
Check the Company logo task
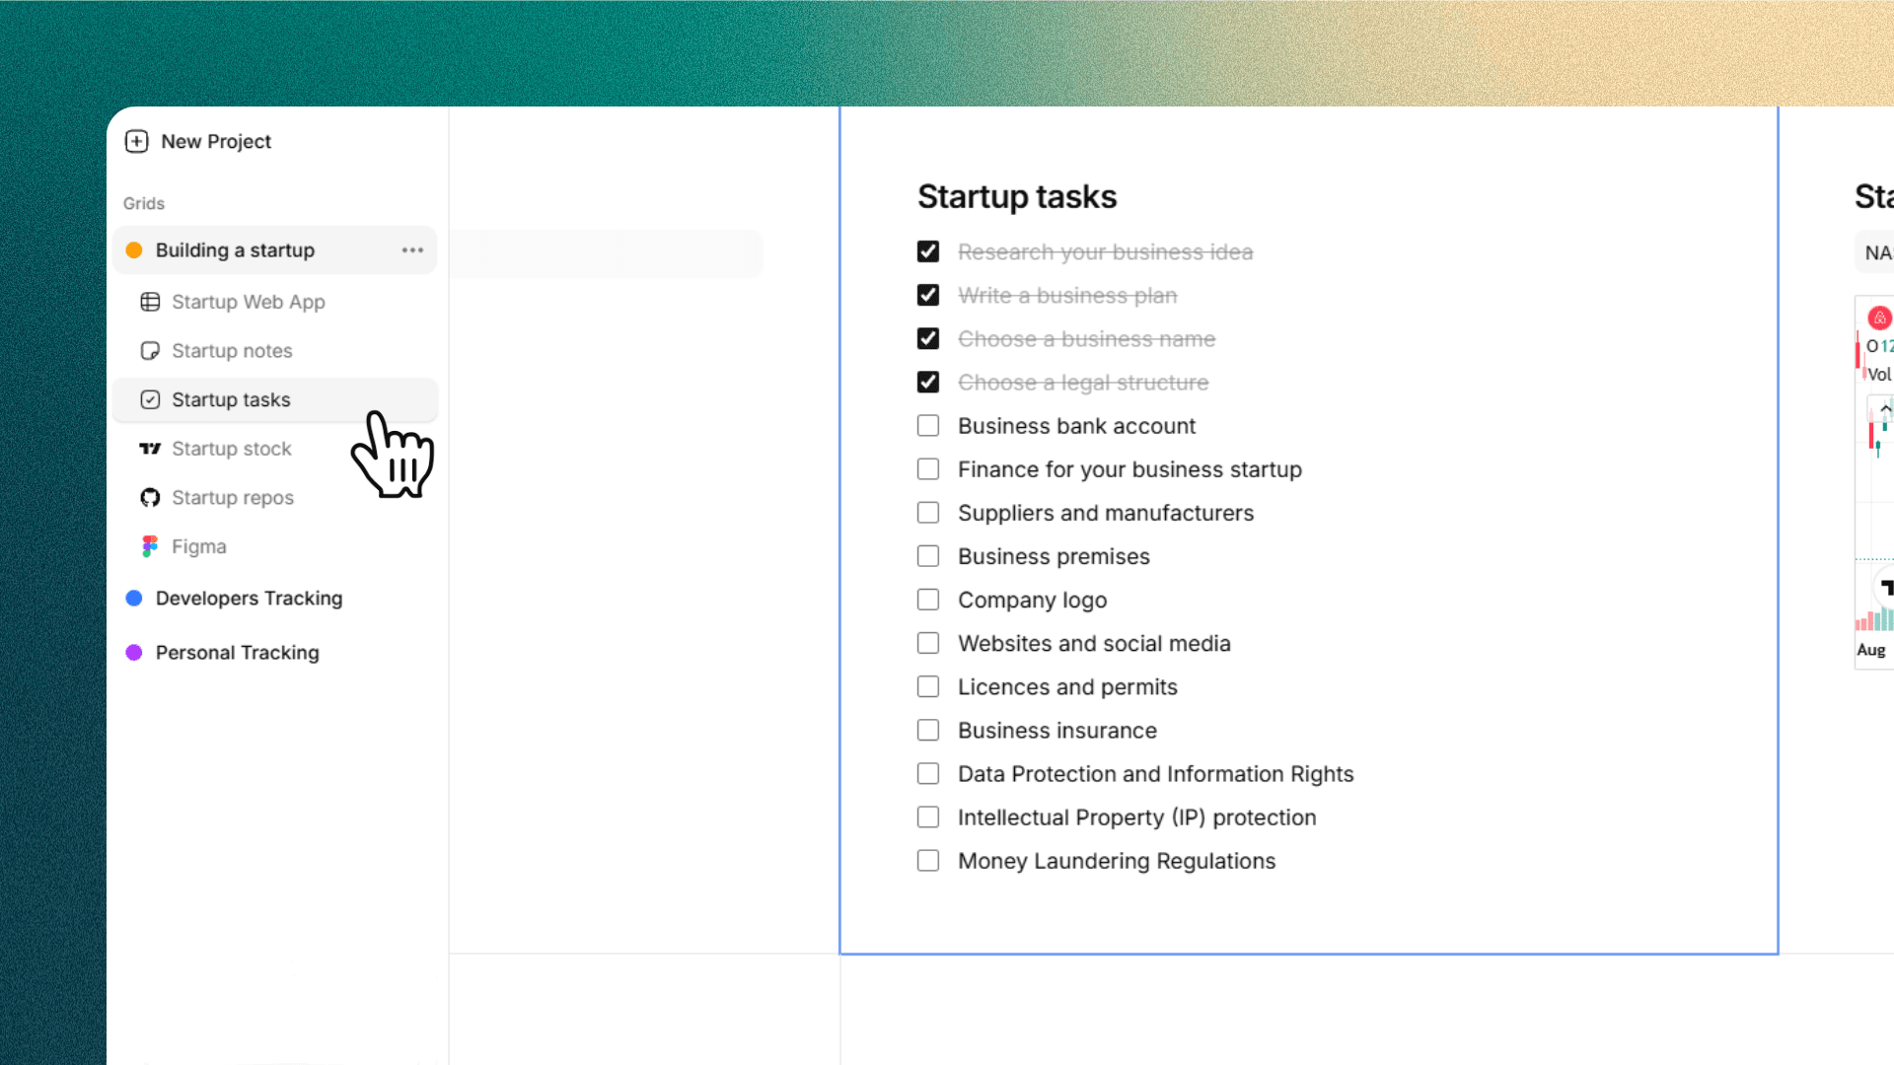coord(928,600)
